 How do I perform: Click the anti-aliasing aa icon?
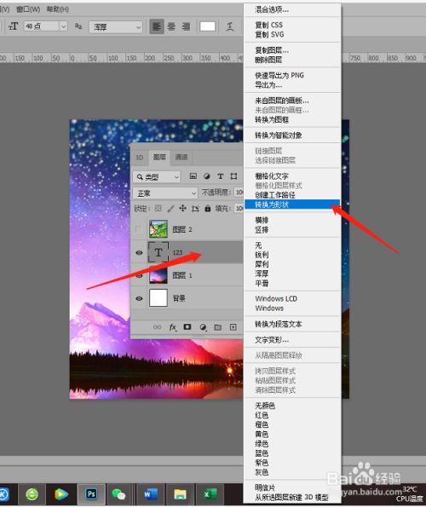coord(78,26)
